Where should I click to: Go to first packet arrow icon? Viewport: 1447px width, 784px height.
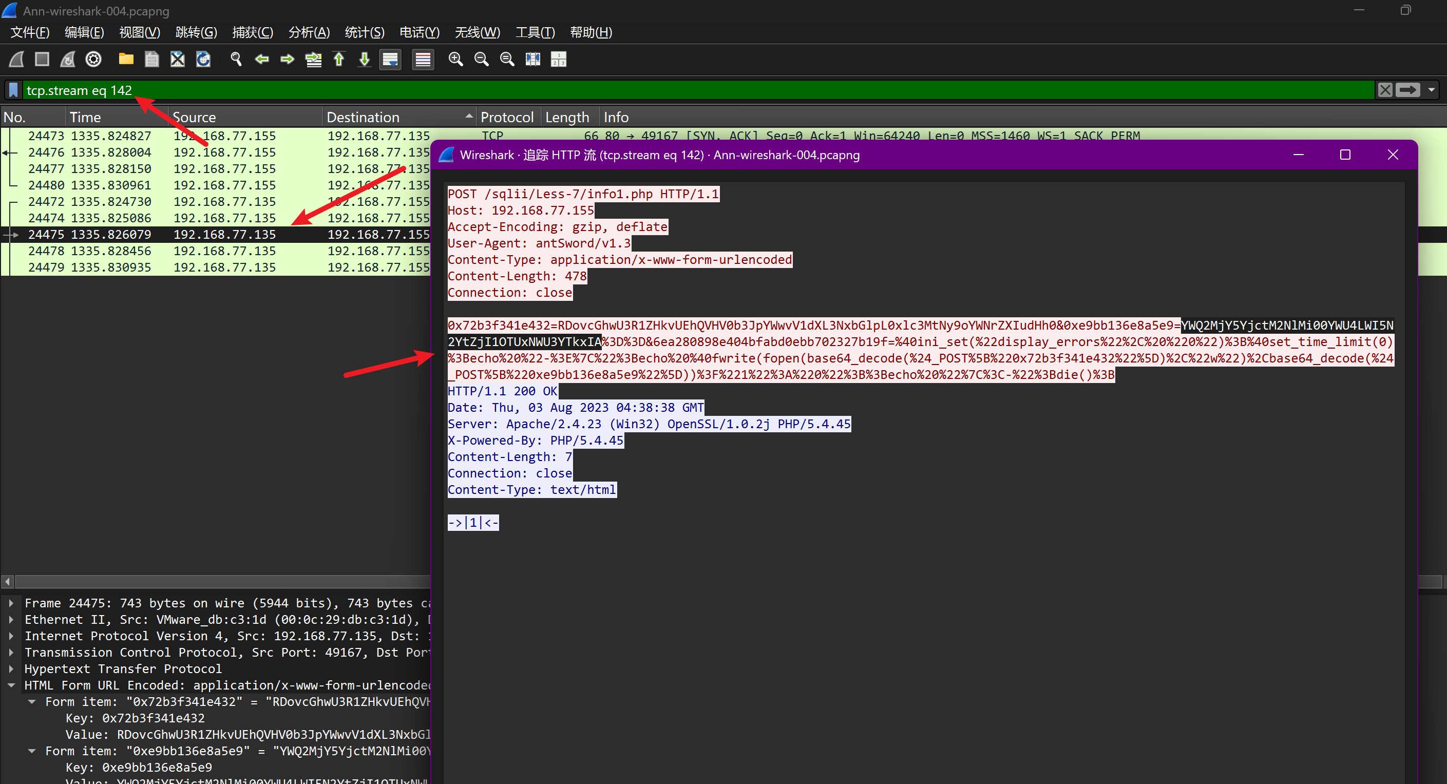[339, 59]
